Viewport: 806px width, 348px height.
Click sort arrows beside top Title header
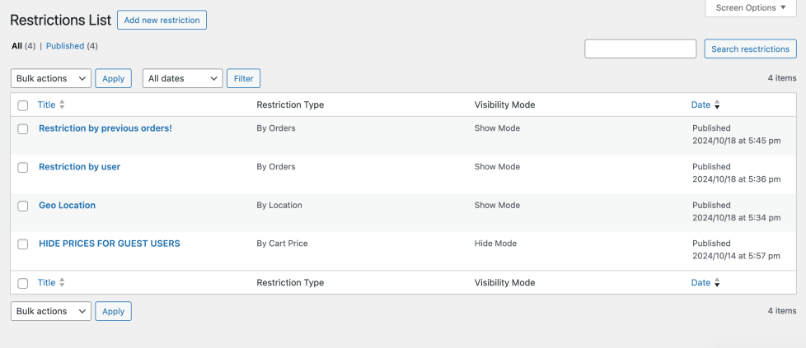tap(62, 105)
